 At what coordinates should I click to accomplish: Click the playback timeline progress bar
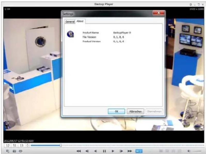pyautogui.click(x=117, y=145)
